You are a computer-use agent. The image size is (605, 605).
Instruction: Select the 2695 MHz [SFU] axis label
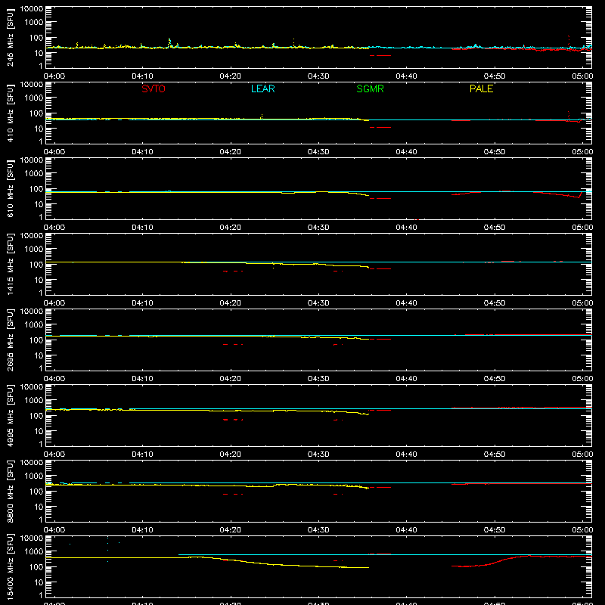10,340
